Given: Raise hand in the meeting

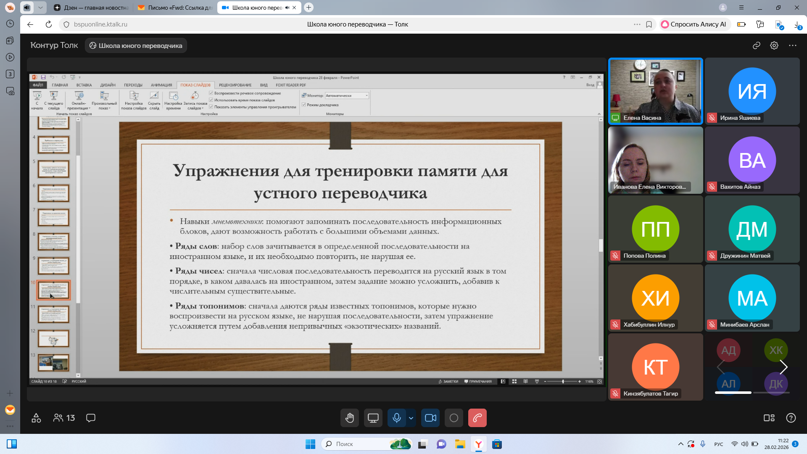Looking at the screenshot, I should (x=349, y=418).
